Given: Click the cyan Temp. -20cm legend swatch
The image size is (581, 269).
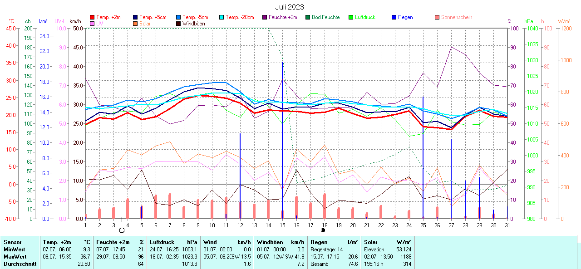Looking at the screenshot, I should 221,17.
